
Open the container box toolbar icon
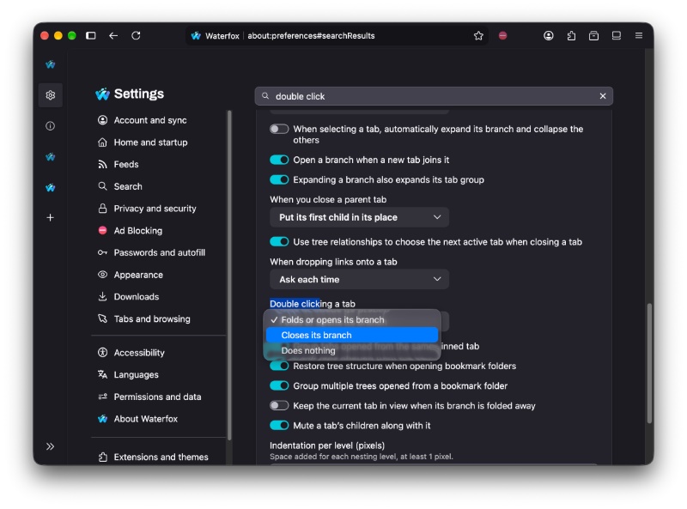click(593, 35)
